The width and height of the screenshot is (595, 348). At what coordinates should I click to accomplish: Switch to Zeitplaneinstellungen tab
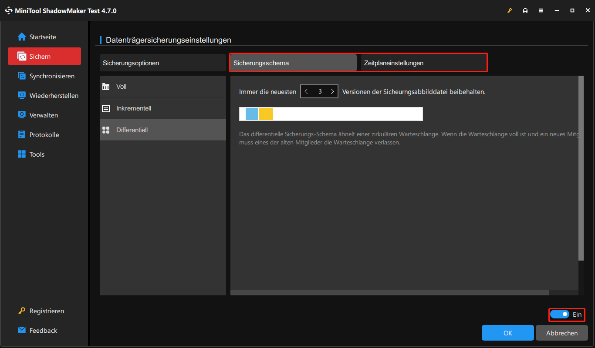click(x=423, y=63)
